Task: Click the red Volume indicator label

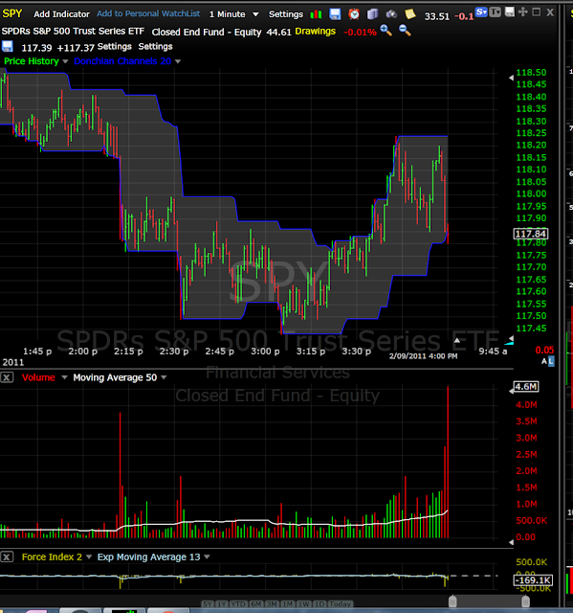Action: (x=38, y=377)
